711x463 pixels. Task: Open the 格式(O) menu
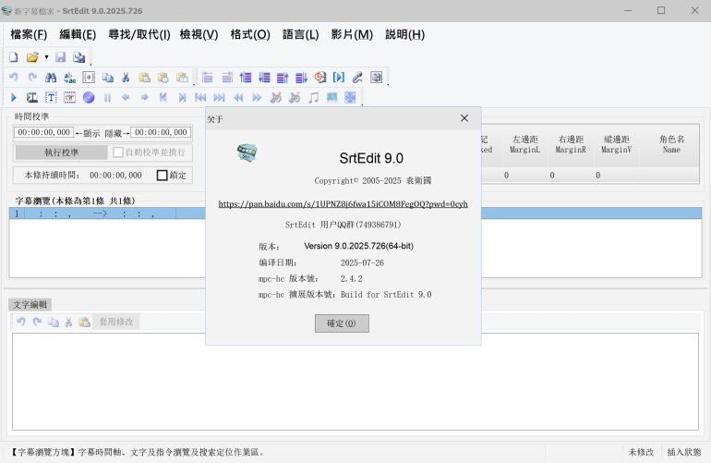(x=250, y=34)
